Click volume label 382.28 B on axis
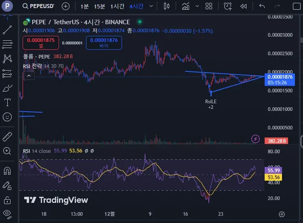This screenshot has width=303, height=223. (276, 141)
